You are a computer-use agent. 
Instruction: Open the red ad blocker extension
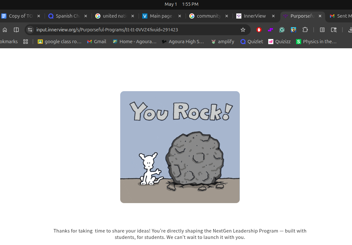(x=259, y=30)
